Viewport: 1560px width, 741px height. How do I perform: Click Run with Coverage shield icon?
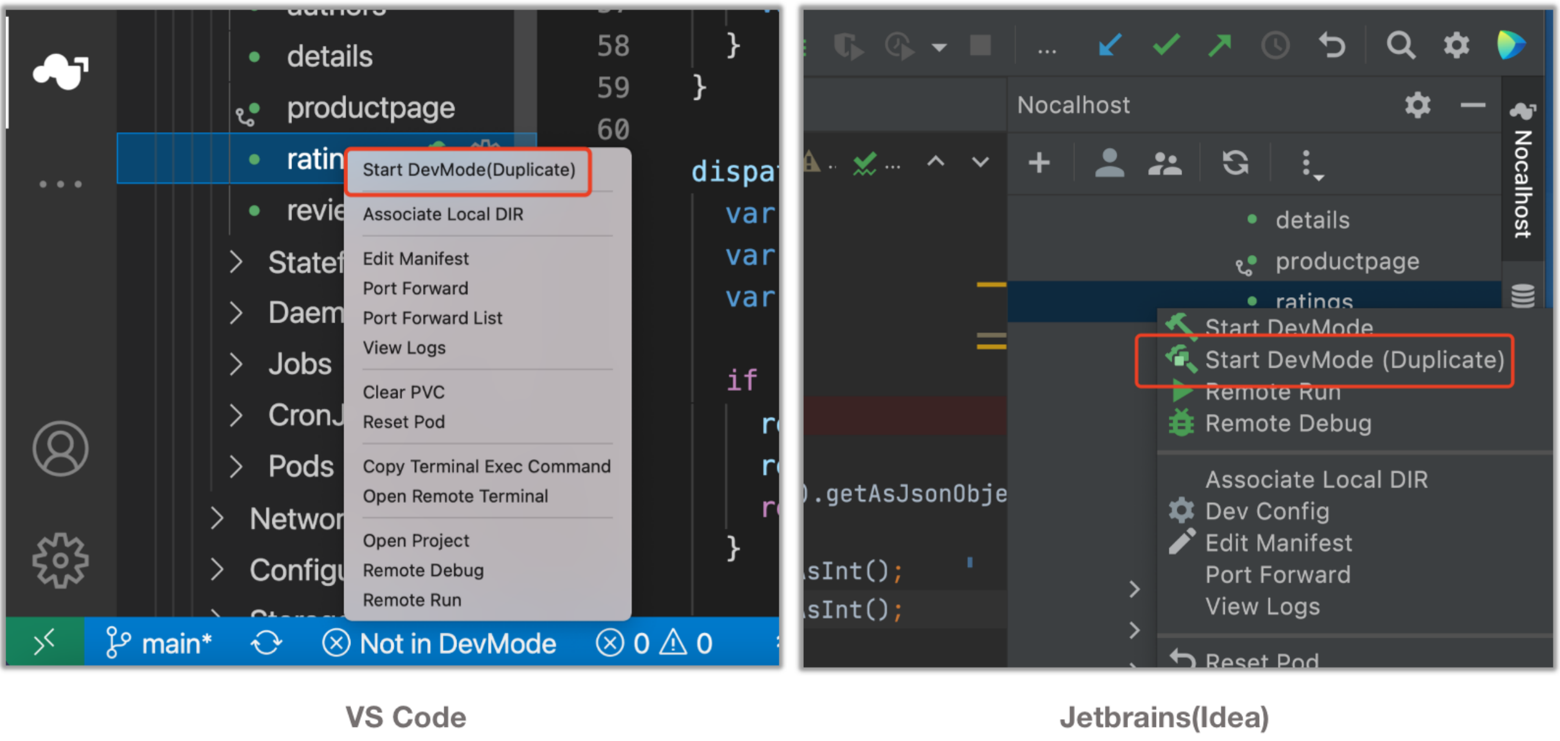pyautogui.click(x=848, y=45)
